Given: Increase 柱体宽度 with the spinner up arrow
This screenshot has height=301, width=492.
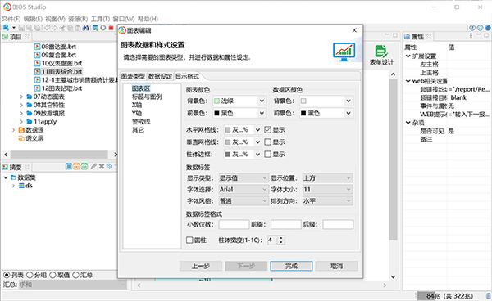Looking at the screenshot, I should click(x=281, y=238).
